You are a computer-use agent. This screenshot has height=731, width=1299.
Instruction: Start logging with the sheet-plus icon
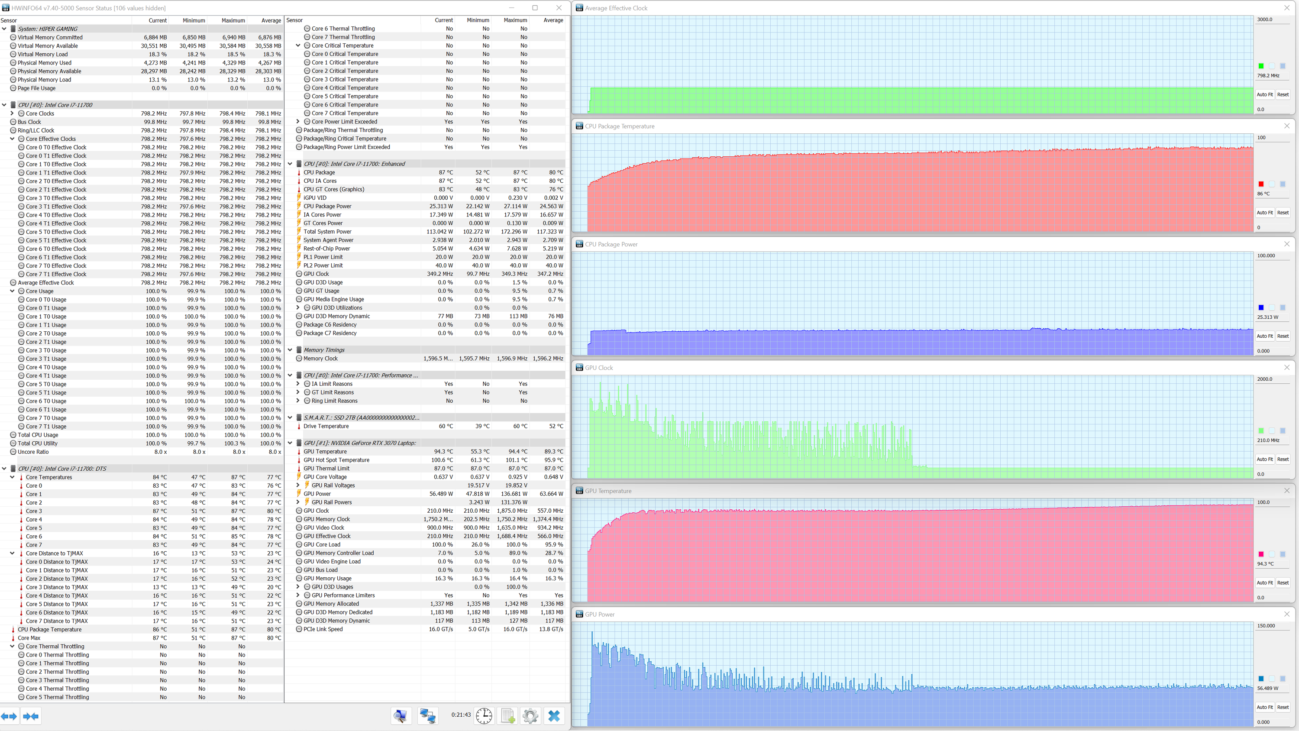click(x=508, y=715)
